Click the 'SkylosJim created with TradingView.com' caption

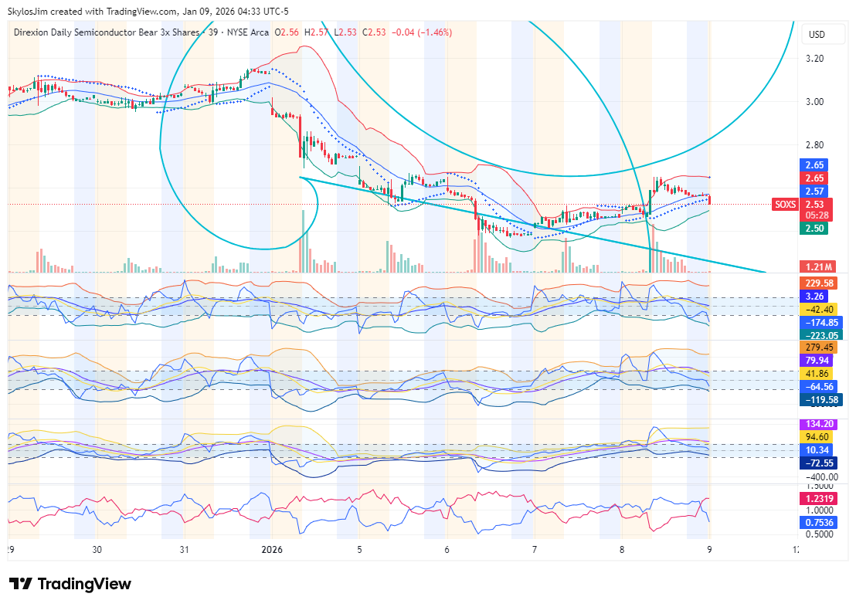pos(92,12)
